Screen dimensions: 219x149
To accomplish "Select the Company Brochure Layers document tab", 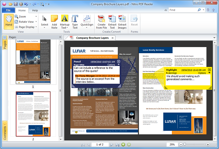I will (92, 38).
